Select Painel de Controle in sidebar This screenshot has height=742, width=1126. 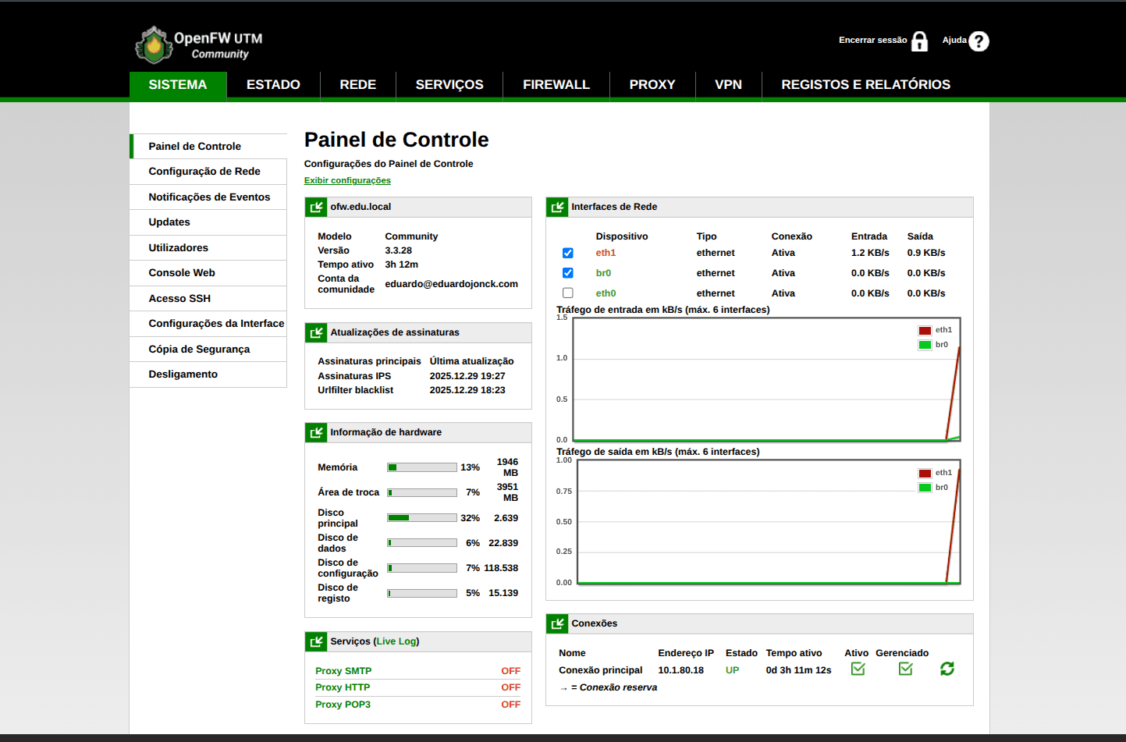click(x=208, y=146)
